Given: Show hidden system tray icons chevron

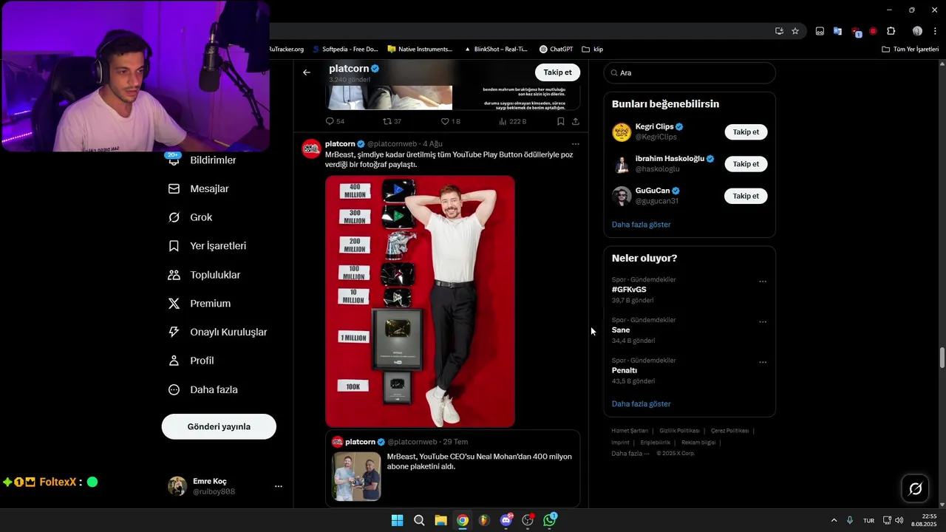Looking at the screenshot, I should 834,520.
